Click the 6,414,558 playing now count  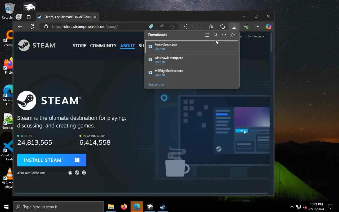coord(95,142)
